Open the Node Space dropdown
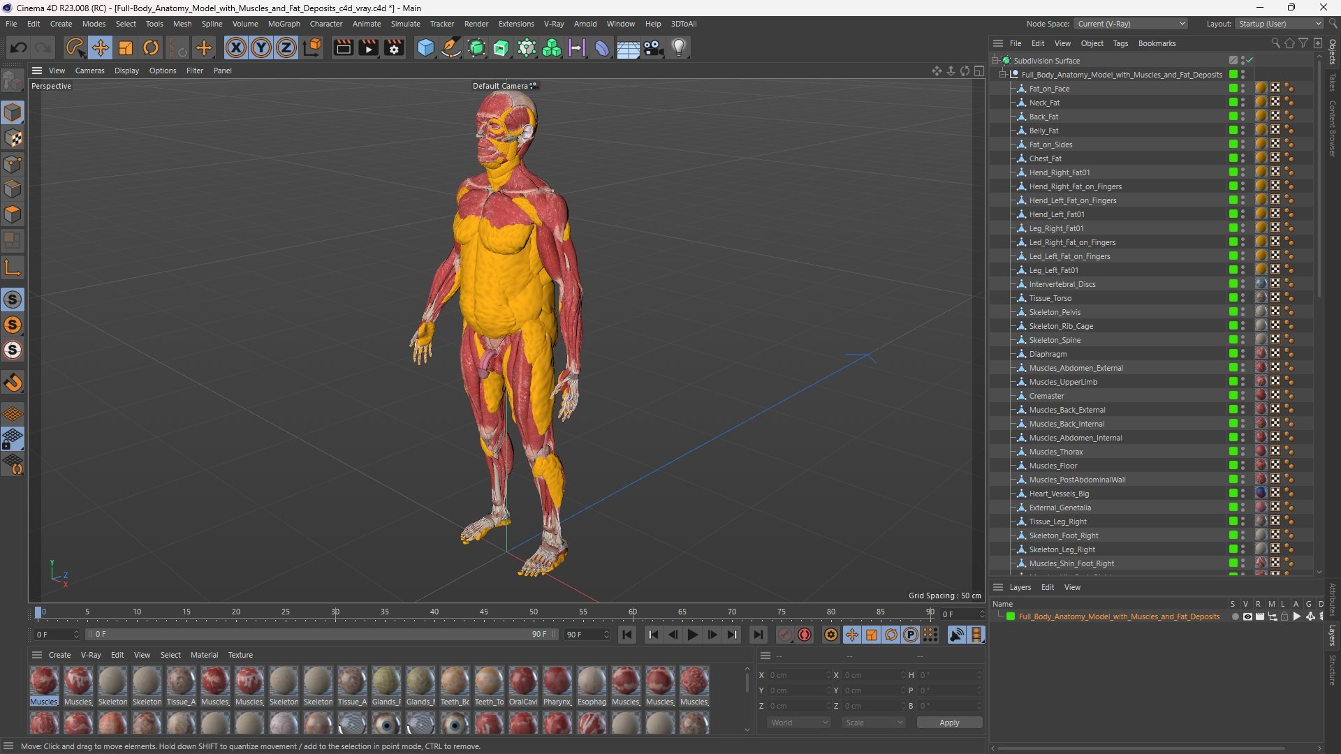This screenshot has width=1341, height=754. pyautogui.click(x=1131, y=24)
